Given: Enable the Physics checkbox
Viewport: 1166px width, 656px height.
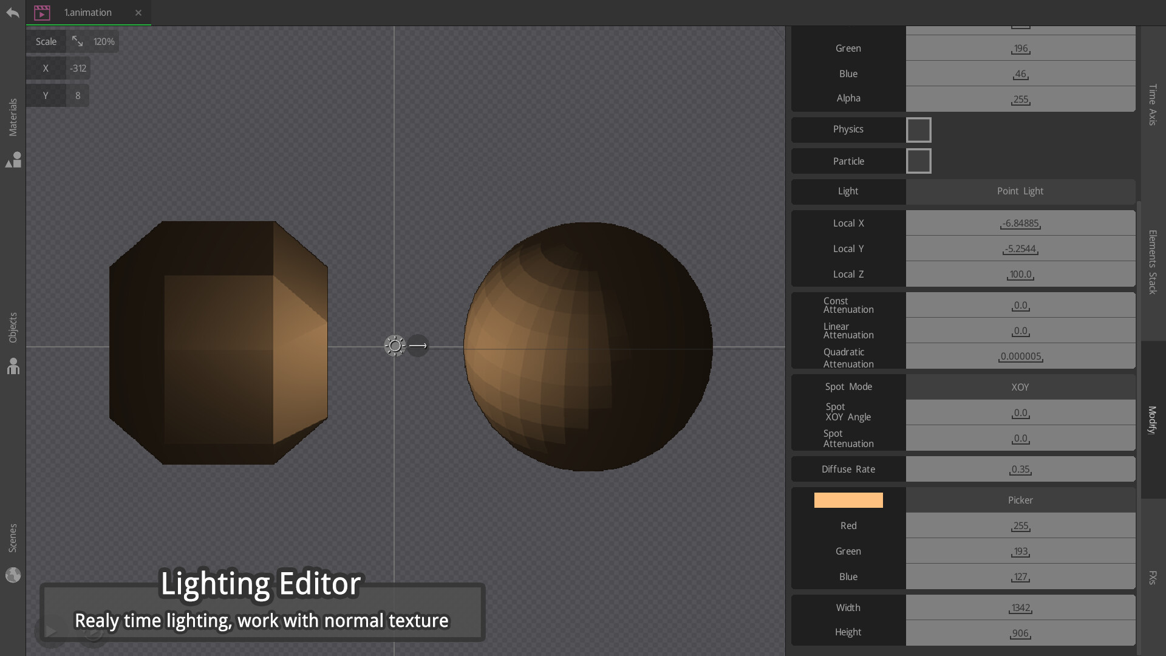Looking at the screenshot, I should 919,129.
